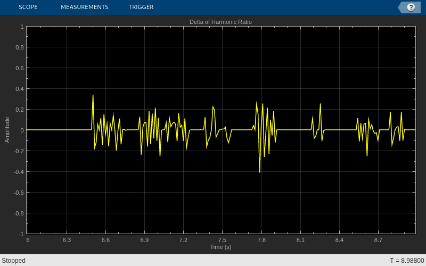
Task: Click the 8.7 tick label on the time axis
Action: click(x=378, y=240)
